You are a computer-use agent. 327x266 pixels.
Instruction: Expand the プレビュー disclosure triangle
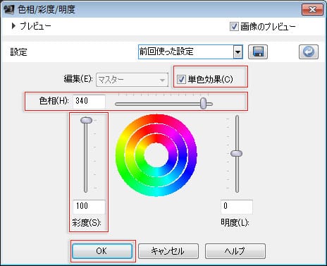tap(13, 26)
